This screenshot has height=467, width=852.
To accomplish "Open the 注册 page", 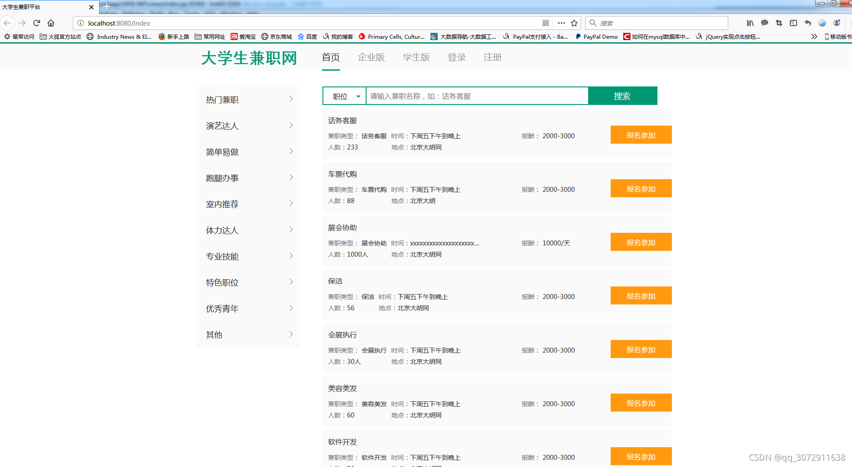I will [x=493, y=57].
